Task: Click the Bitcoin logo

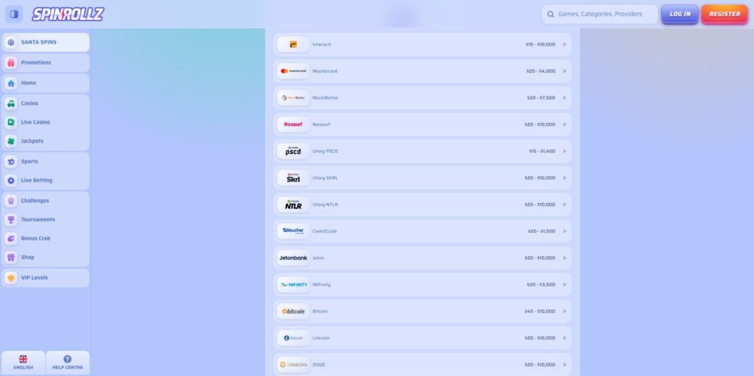Action: [x=293, y=311]
